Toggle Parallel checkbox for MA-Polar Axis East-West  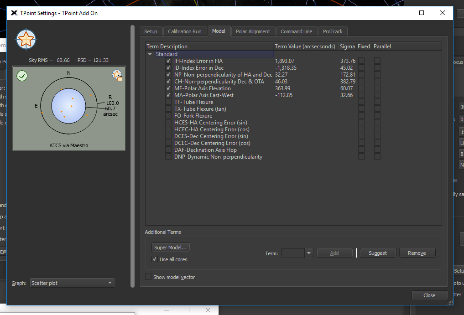click(377, 95)
